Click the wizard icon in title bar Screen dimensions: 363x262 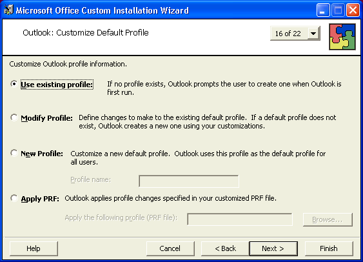pyautogui.click(x=8, y=10)
